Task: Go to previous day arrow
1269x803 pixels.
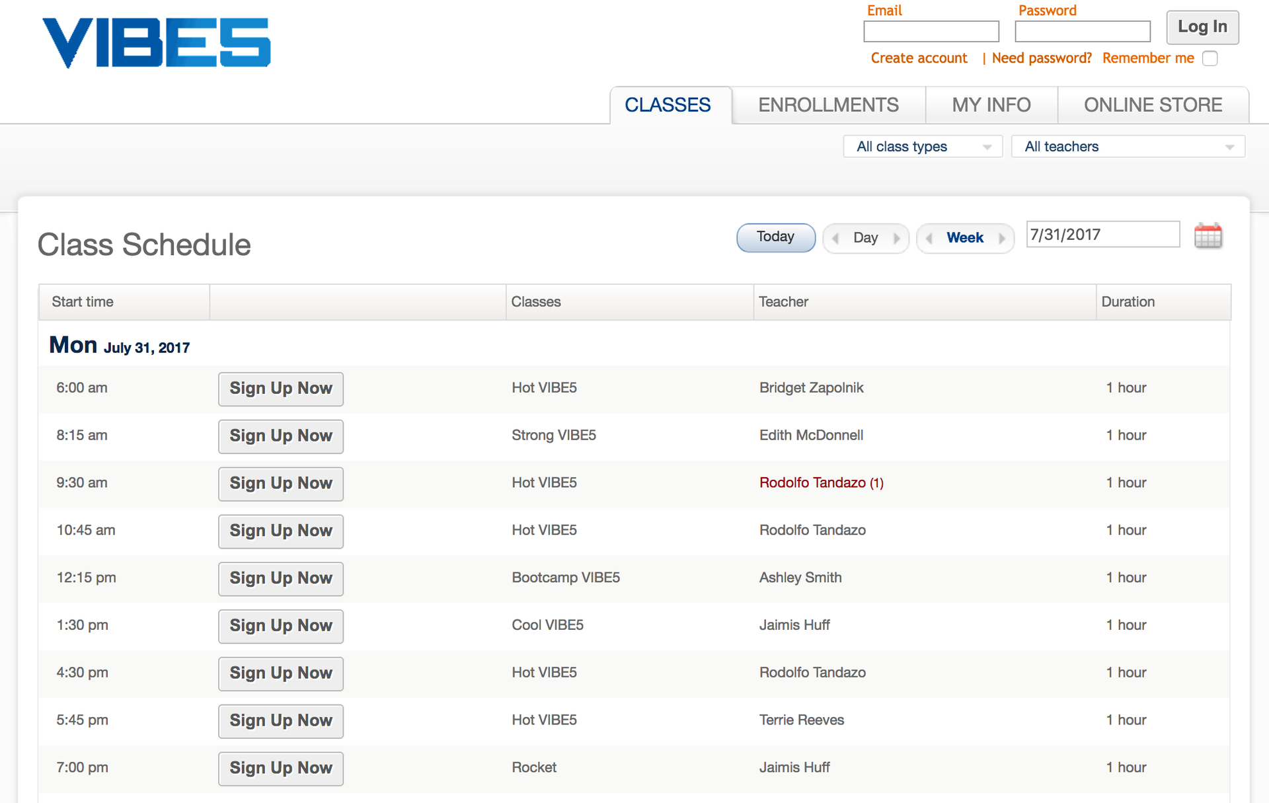Action: coord(836,238)
